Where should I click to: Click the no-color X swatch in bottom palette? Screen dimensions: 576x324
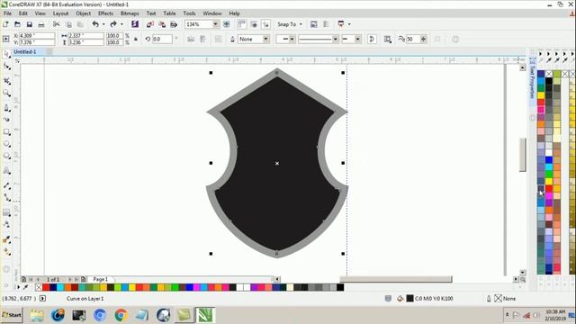point(39,287)
